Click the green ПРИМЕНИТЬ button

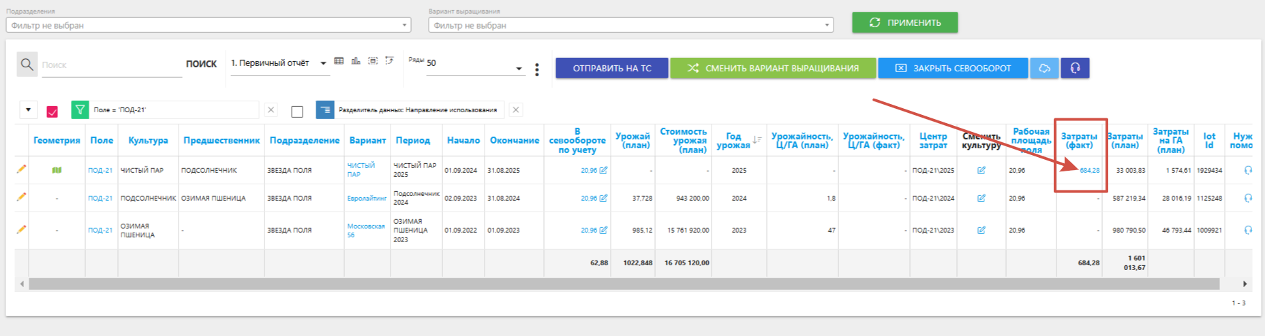(x=904, y=22)
